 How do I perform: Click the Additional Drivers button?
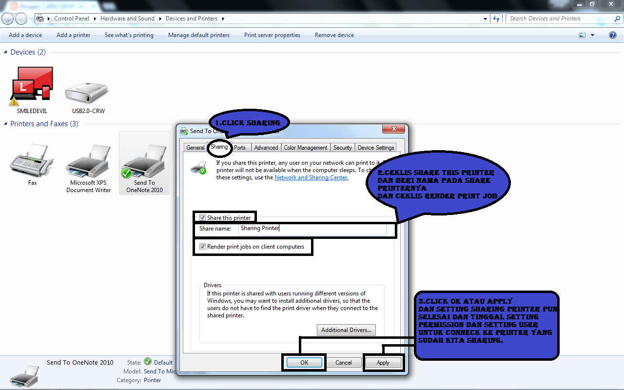click(346, 330)
